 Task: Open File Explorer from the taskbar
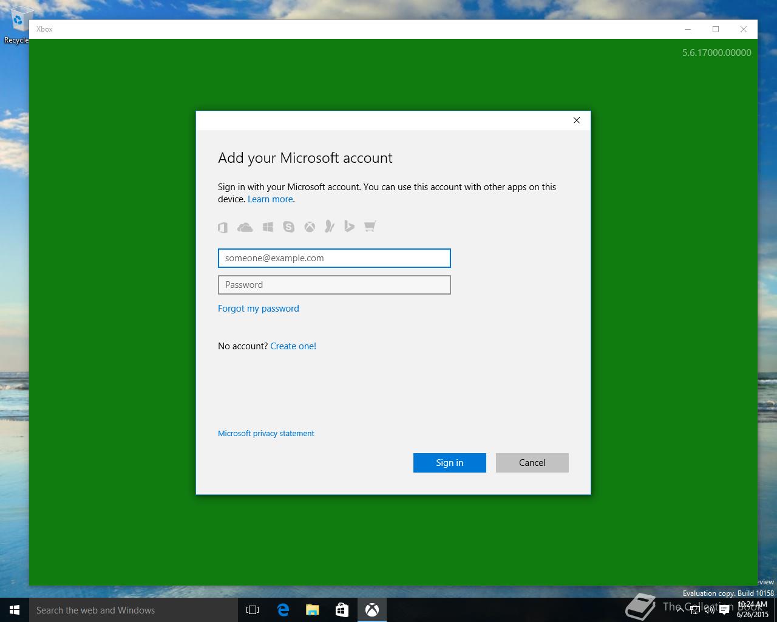point(313,610)
